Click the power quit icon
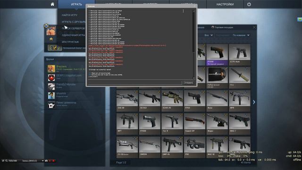 249,4
